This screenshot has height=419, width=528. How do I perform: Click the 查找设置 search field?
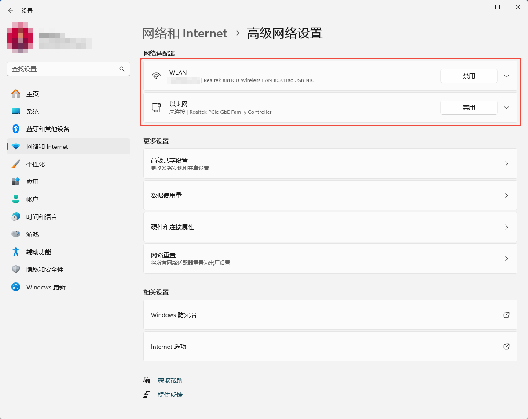click(69, 69)
